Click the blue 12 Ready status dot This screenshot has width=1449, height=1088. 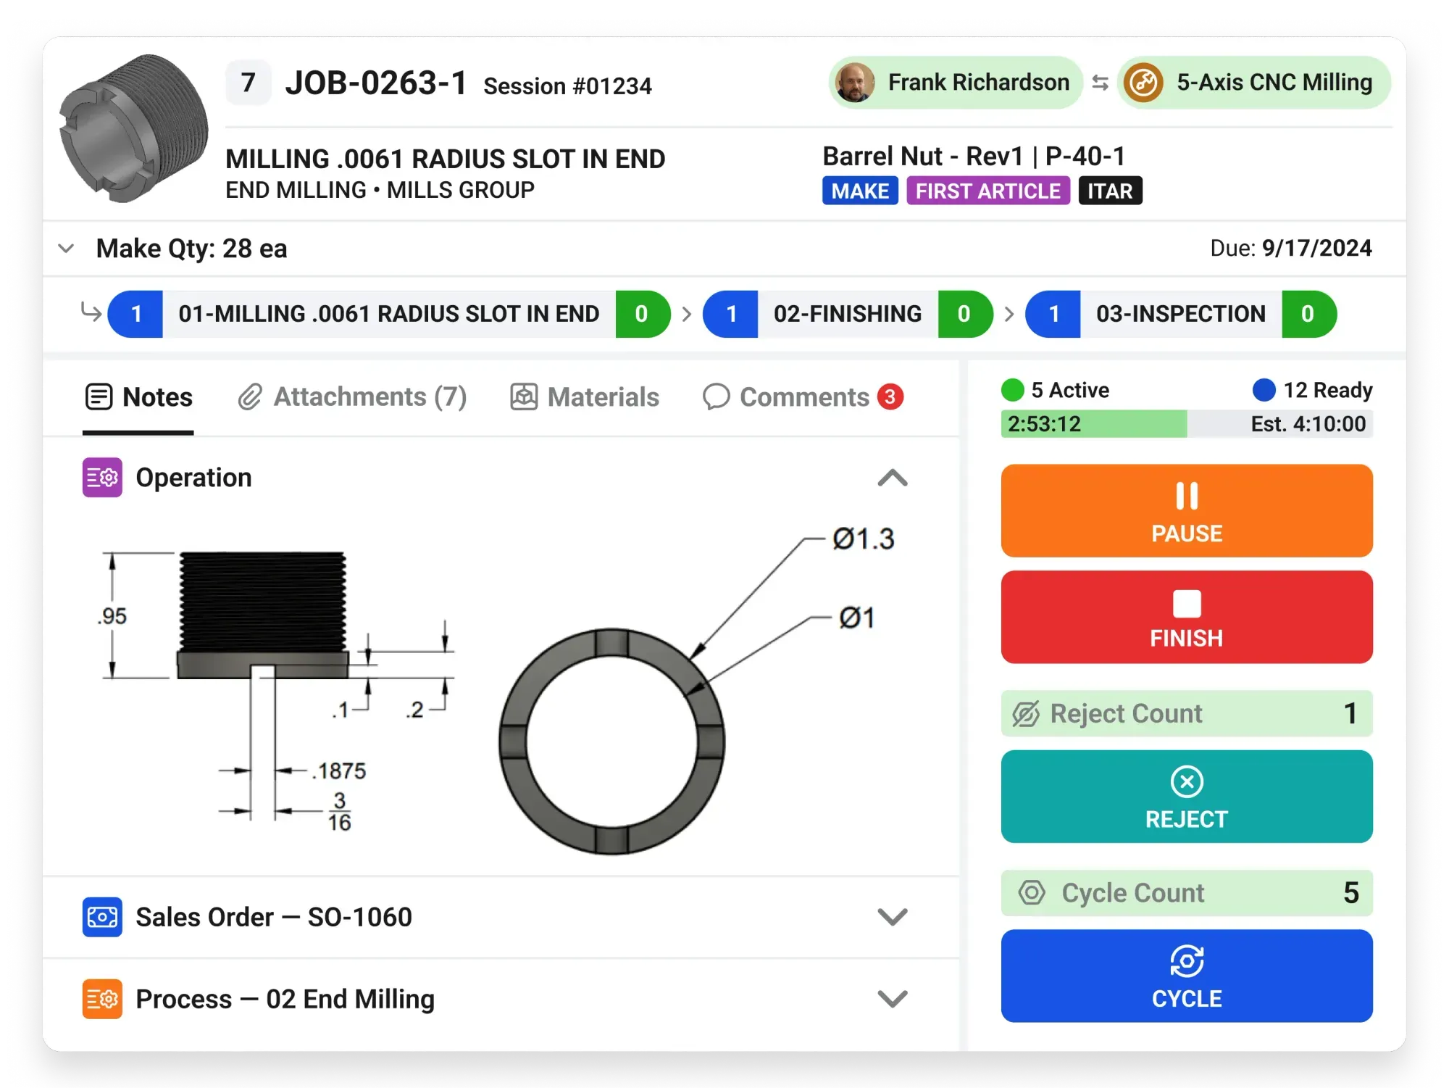coord(1264,390)
